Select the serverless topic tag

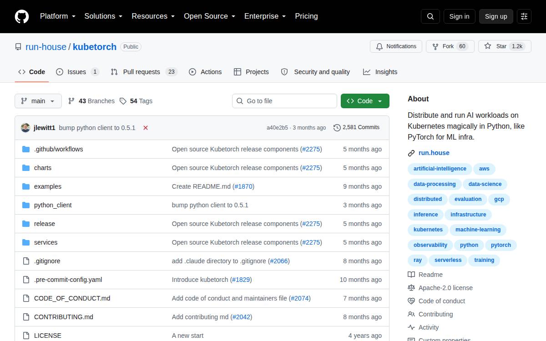[448, 260]
